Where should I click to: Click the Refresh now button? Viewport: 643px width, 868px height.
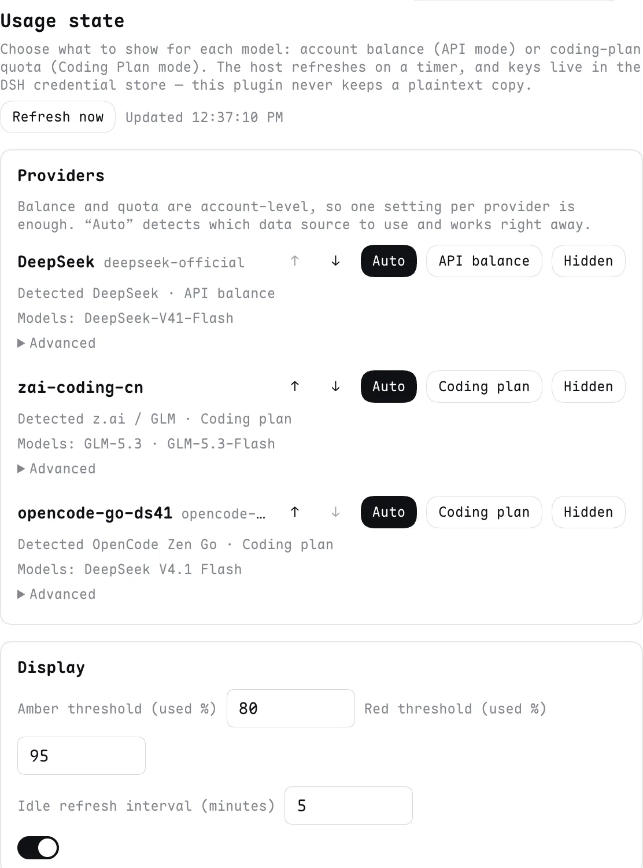pos(58,117)
